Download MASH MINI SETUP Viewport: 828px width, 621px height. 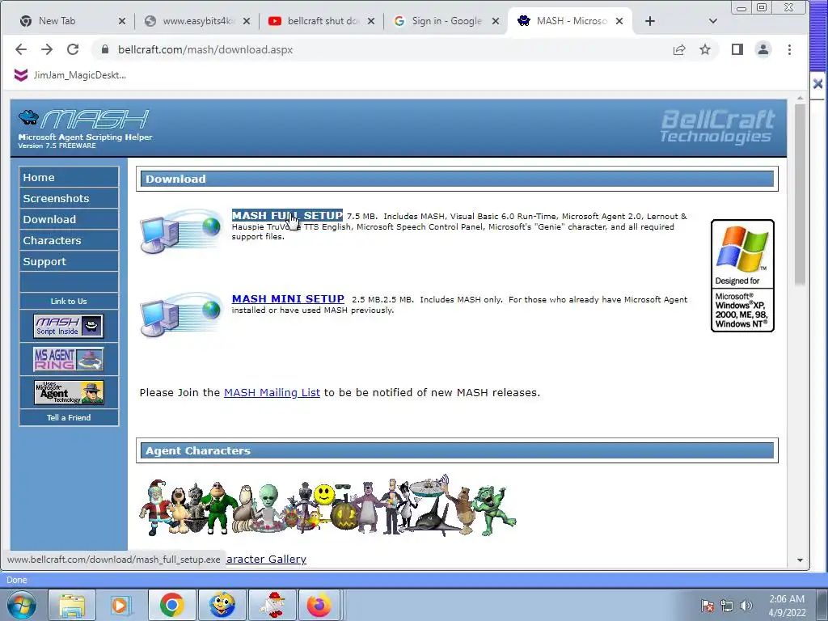coord(288,299)
